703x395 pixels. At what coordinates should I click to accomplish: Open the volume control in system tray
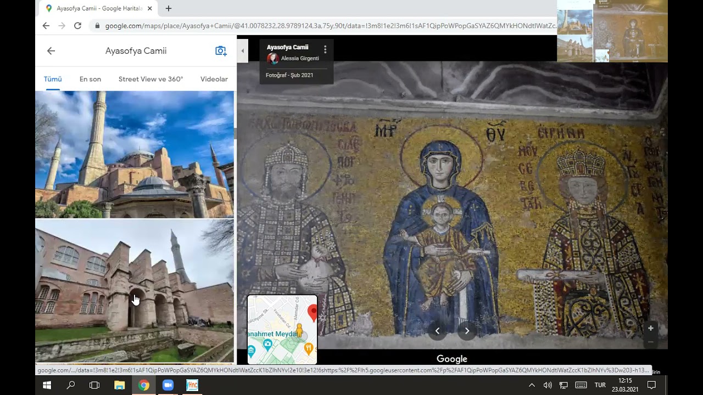click(548, 386)
